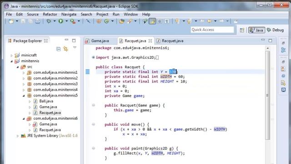Click the editor vertical scrollbar thumb
Image resolution: width=291 pixels, height=164 pixels.
point(267,95)
